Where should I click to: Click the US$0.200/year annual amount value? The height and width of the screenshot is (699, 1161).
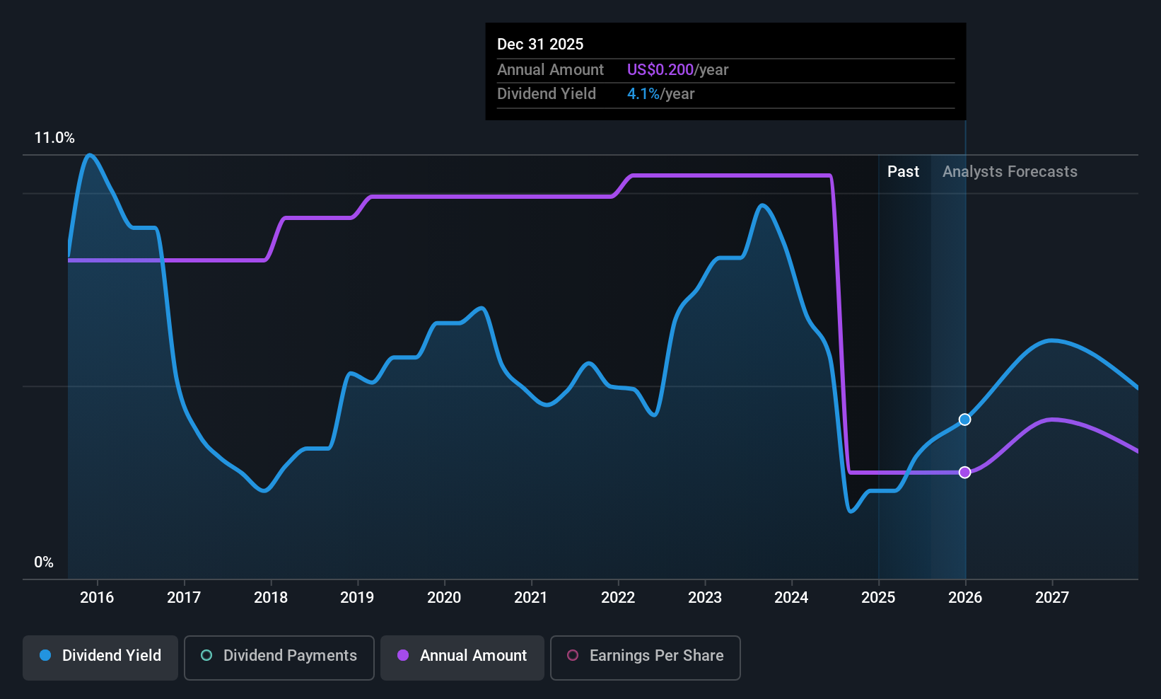(x=677, y=70)
